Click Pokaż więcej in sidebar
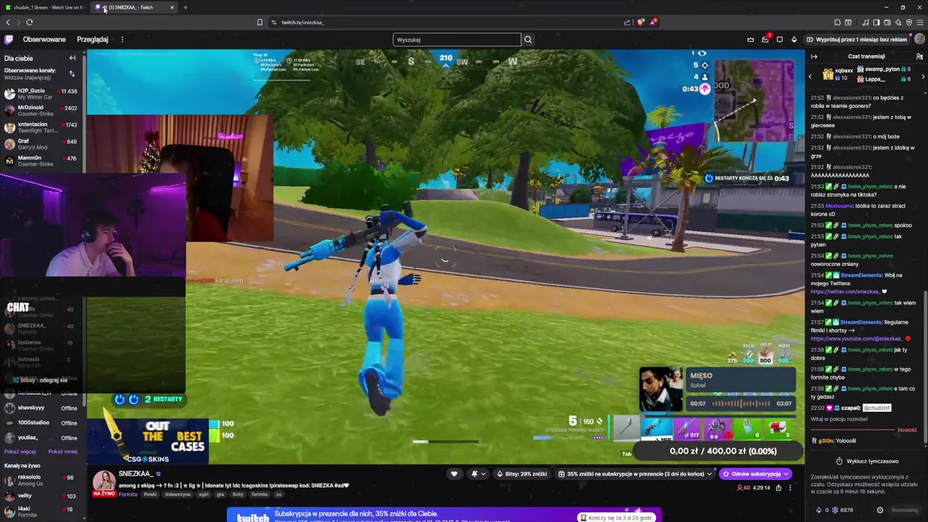The height and width of the screenshot is (522, 928). pos(20,452)
